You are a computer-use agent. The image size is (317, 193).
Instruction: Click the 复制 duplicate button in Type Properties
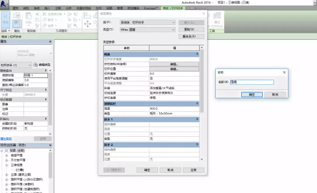tap(191, 29)
